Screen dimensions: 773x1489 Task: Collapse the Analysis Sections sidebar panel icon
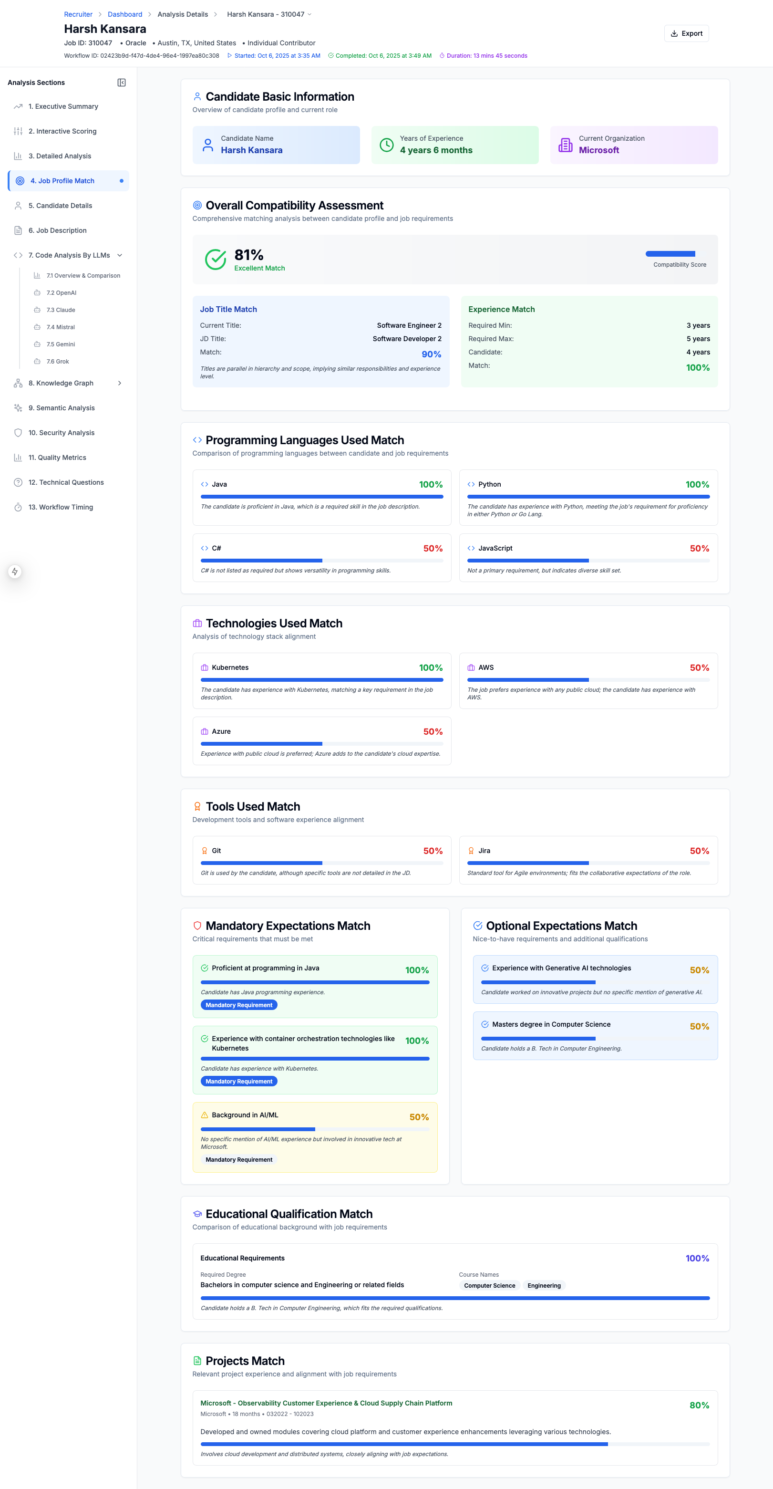point(121,83)
